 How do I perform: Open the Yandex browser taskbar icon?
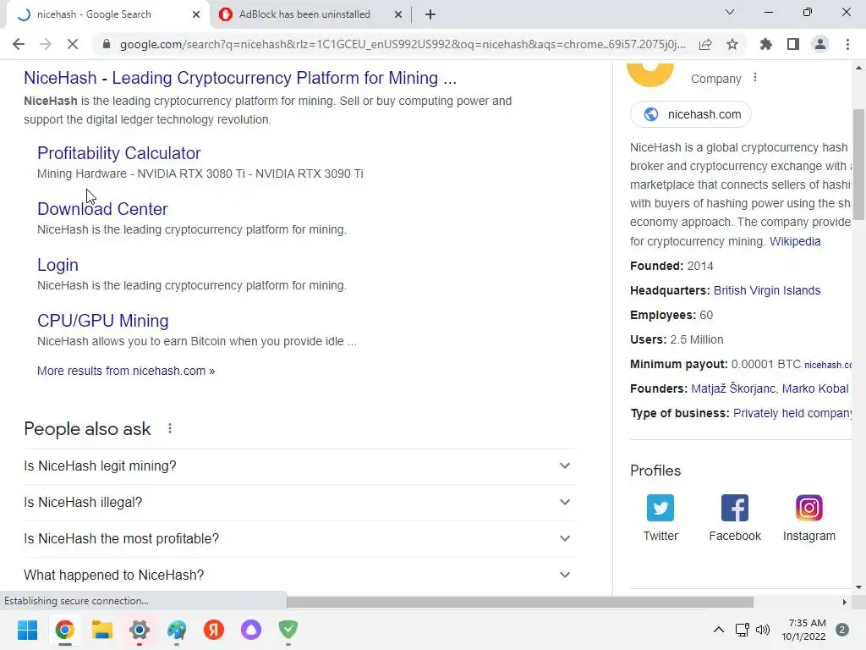(214, 630)
